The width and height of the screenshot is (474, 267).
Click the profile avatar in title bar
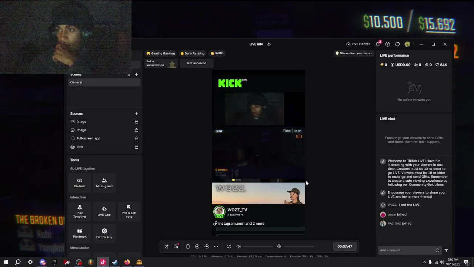407,44
